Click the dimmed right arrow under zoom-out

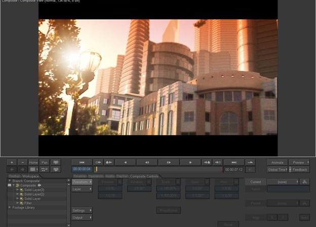pos(23,169)
